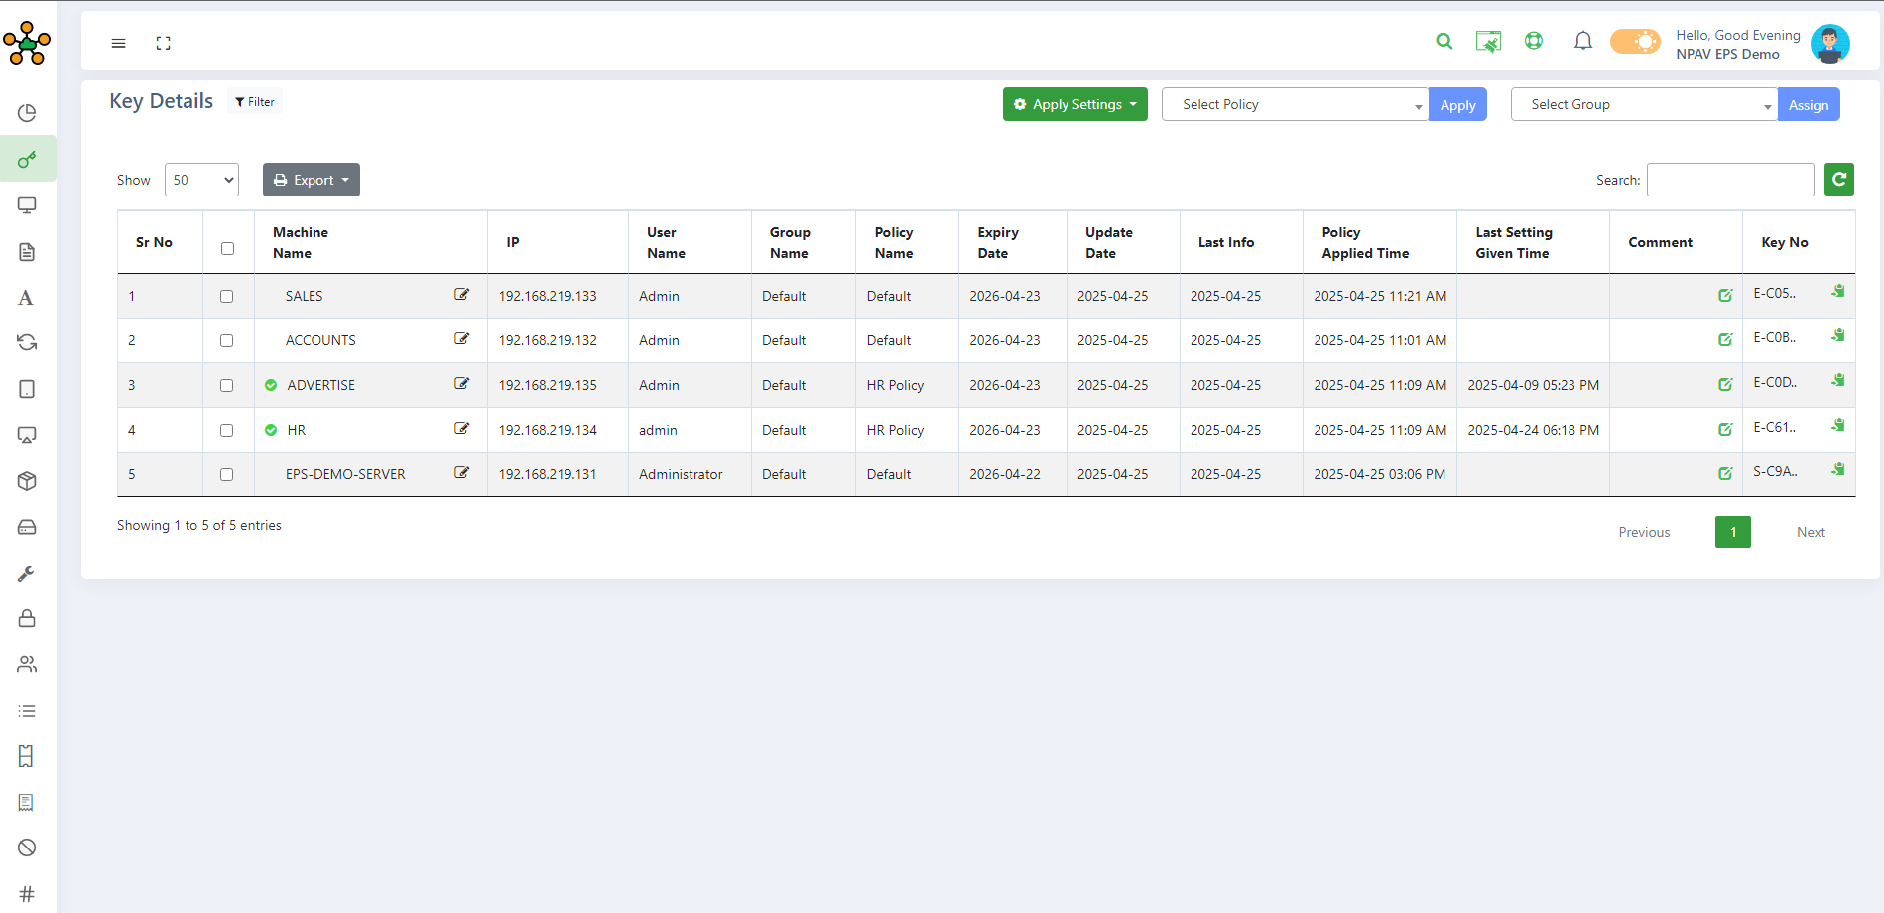The image size is (1884, 913).
Task: Edit comment for the HR row
Action: tap(1725, 429)
